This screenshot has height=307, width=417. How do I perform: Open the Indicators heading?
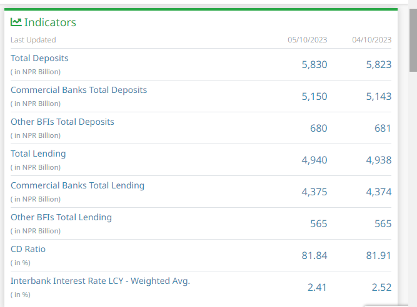point(50,22)
